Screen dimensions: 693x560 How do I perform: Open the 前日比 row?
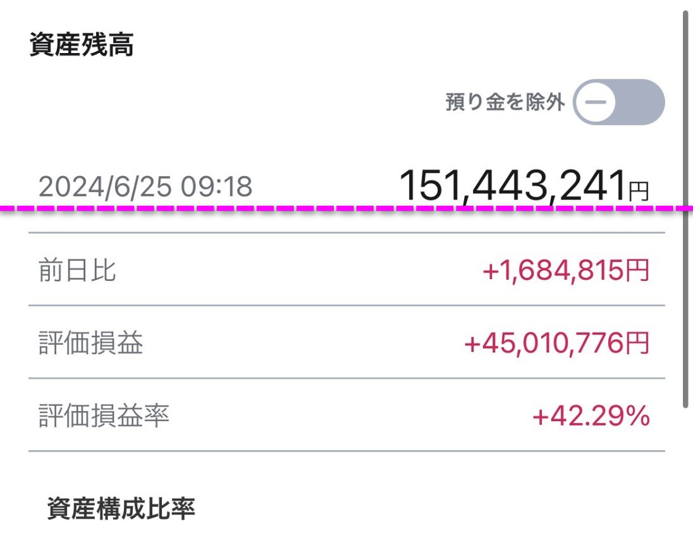coord(347,269)
